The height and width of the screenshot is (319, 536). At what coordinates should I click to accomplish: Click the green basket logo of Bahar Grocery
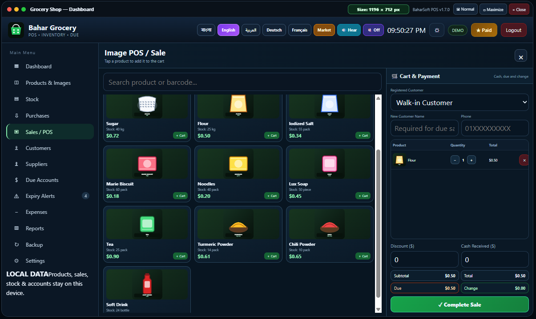pyautogui.click(x=16, y=30)
